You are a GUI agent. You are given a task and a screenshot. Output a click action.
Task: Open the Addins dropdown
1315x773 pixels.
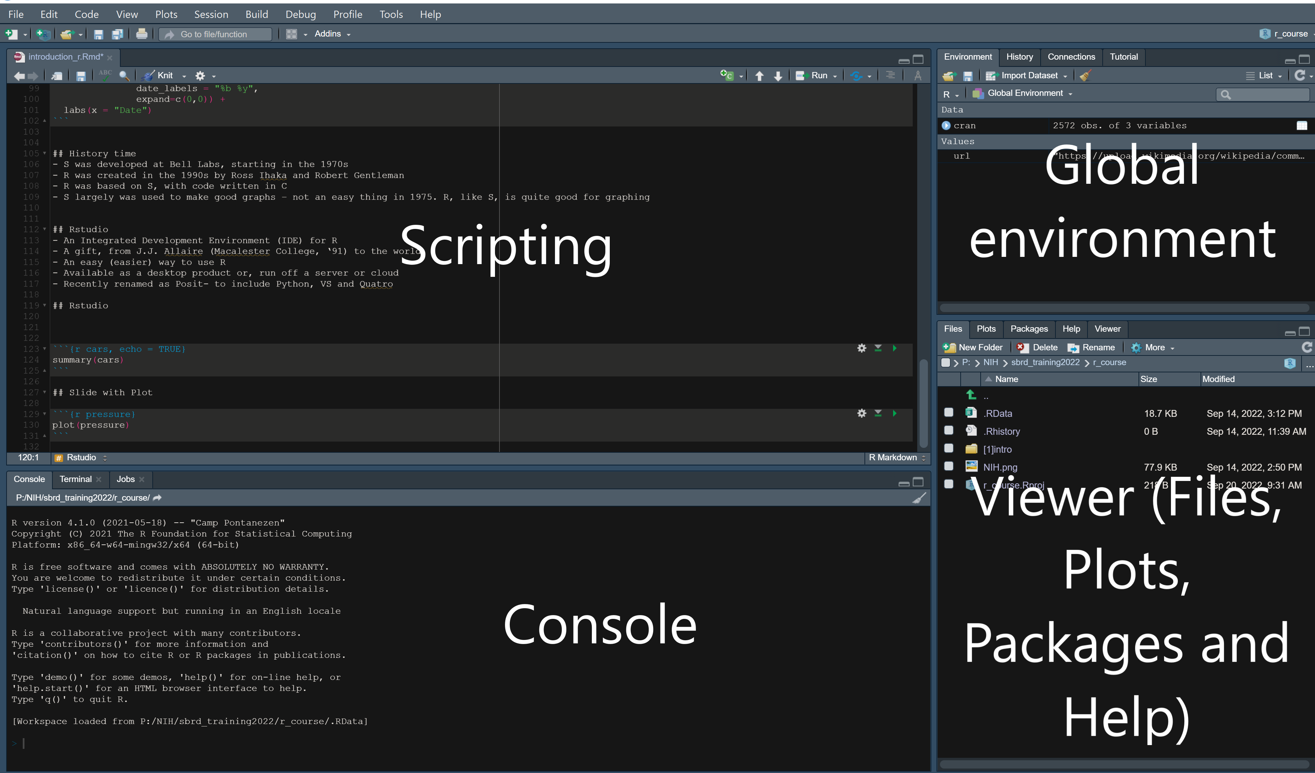point(332,34)
